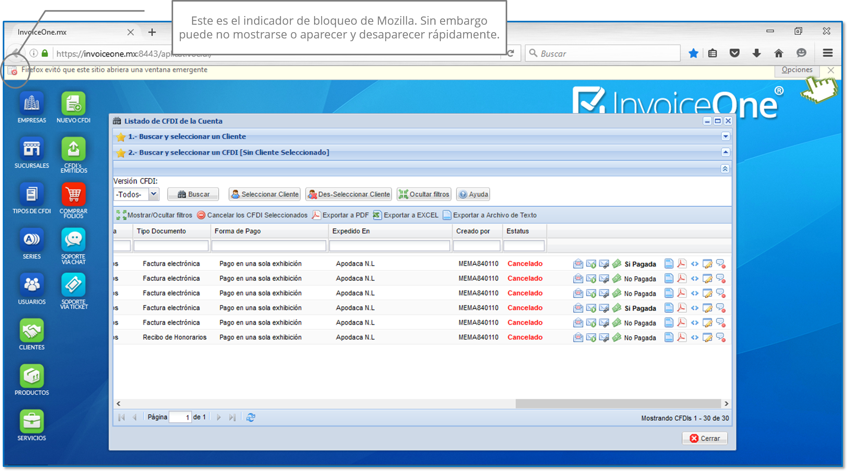Viewport: 848px width, 472px height.
Task: Toggle Mostrar/Ocultar filtros in grid toolbar
Action: (x=154, y=215)
